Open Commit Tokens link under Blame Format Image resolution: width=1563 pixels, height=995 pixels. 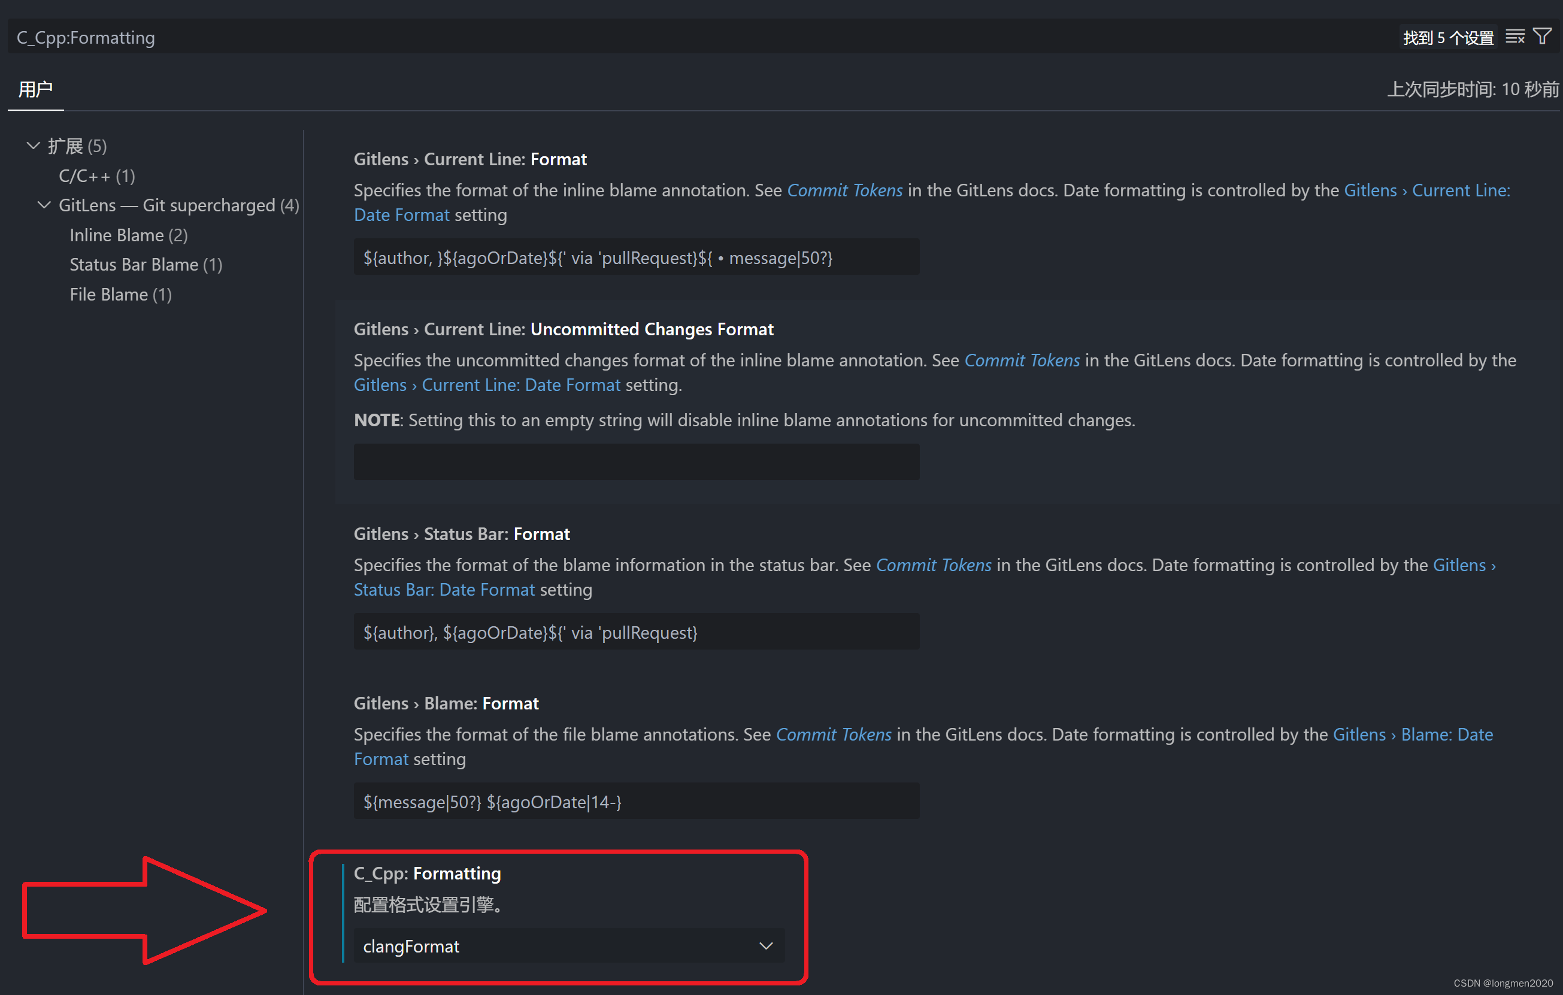coord(834,734)
